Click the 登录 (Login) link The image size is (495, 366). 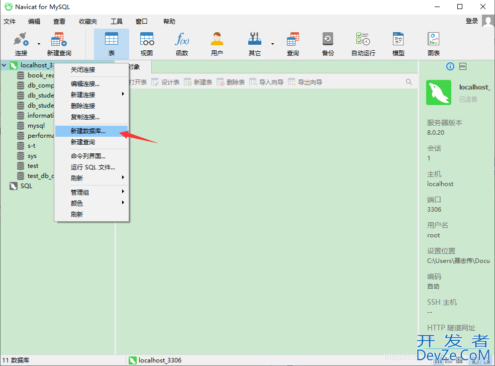tap(472, 21)
